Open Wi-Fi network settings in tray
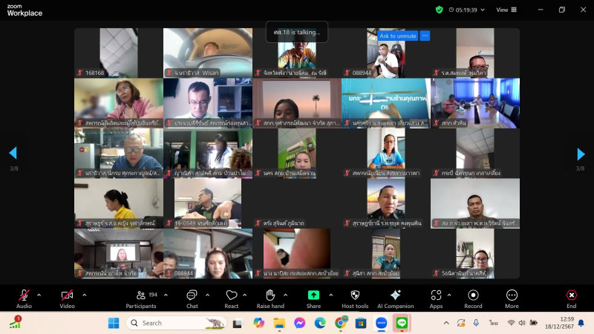The width and height of the screenshot is (594, 334). 511,323
